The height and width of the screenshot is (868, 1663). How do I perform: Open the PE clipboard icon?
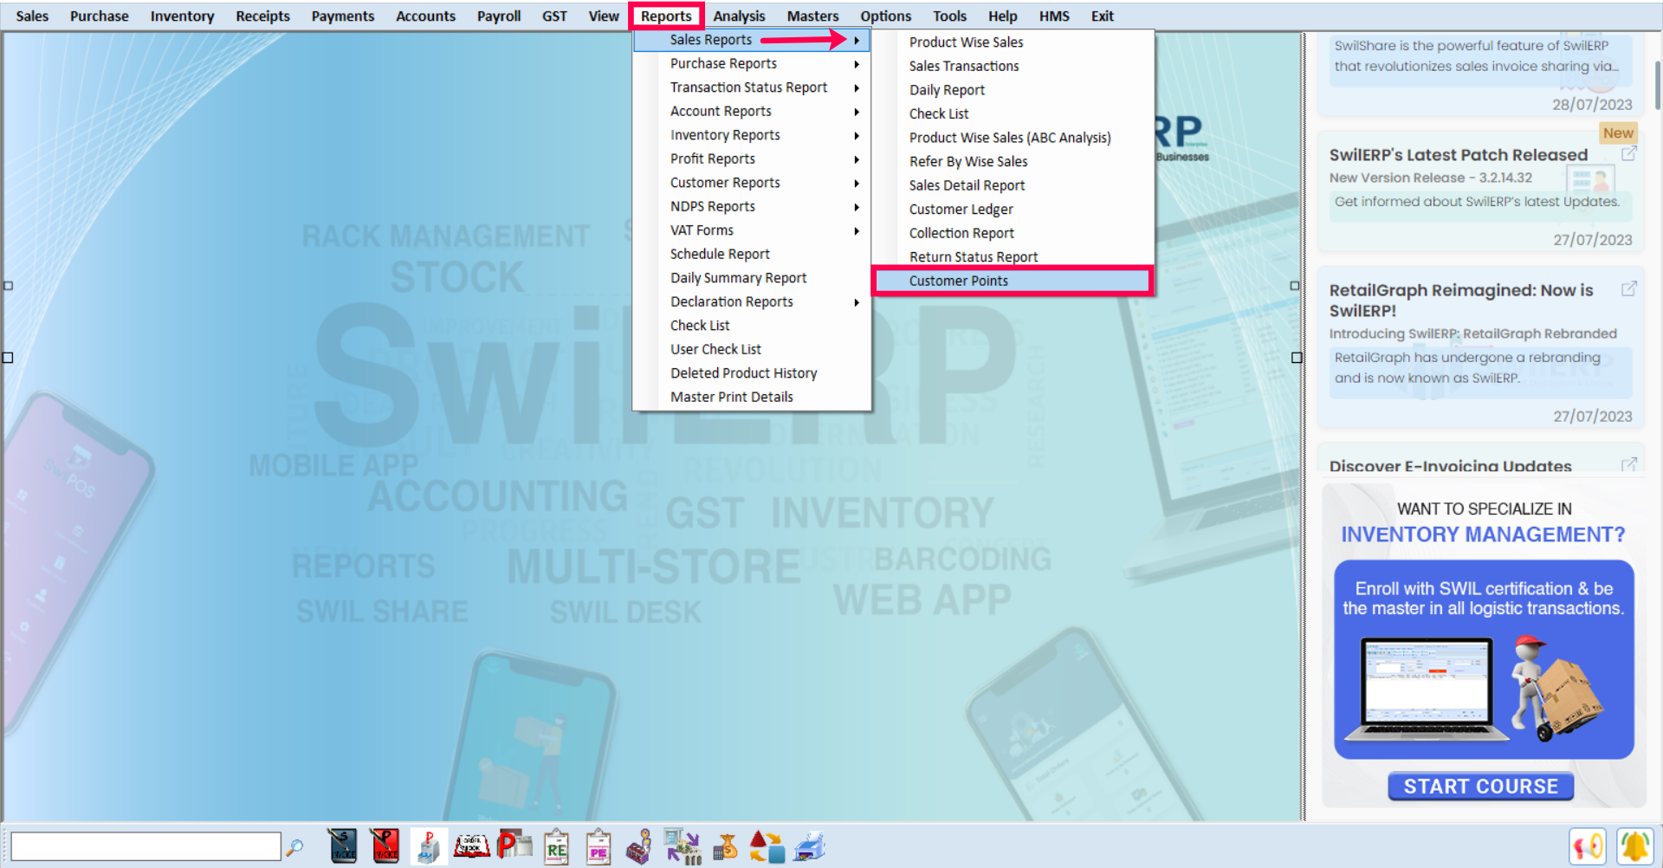tap(599, 846)
